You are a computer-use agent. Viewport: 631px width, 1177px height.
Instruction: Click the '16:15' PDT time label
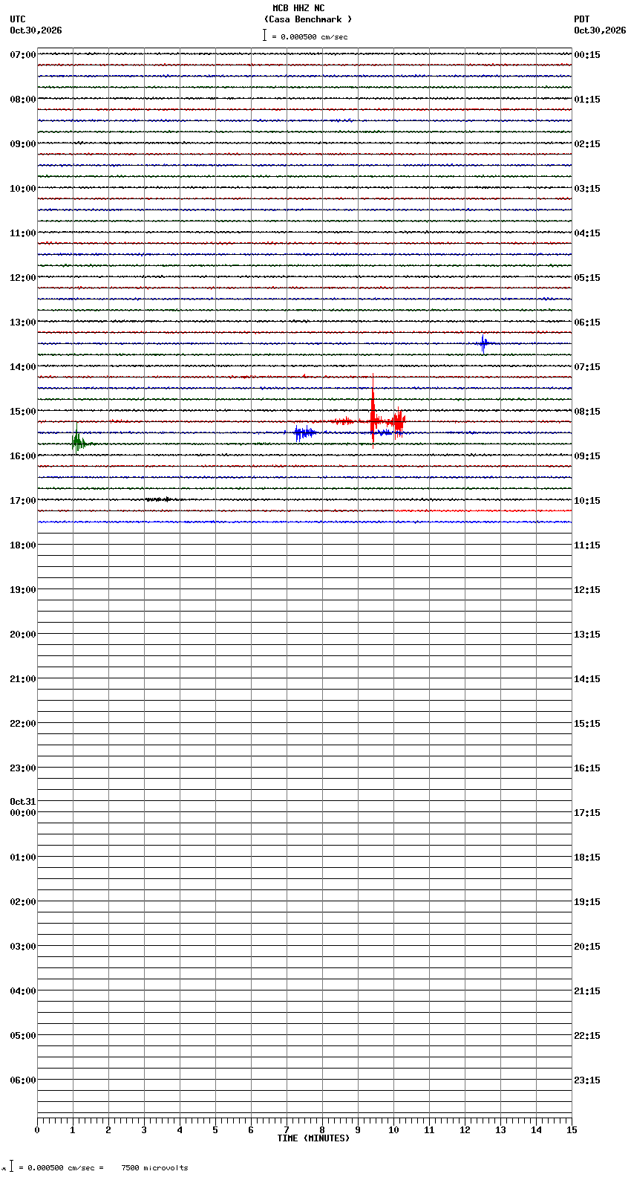(x=587, y=768)
